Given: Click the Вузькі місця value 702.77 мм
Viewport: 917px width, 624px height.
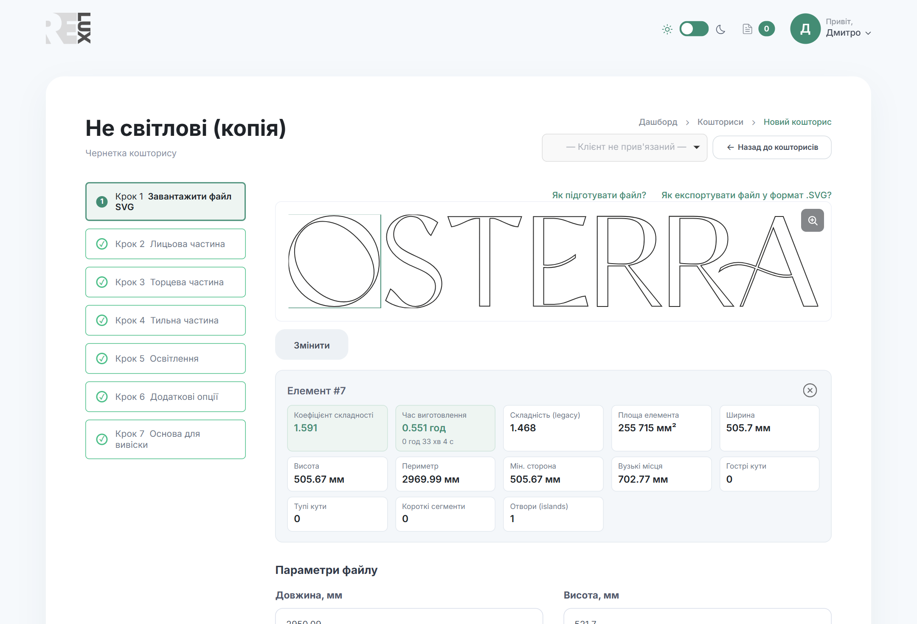Looking at the screenshot, I should click(x=643, y=479).
